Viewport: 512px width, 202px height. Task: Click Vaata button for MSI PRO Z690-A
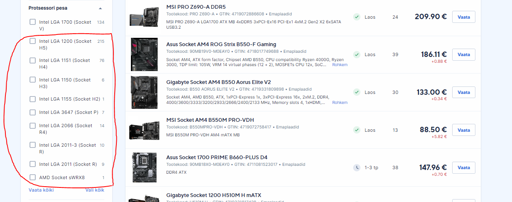(x=463, y=17)
